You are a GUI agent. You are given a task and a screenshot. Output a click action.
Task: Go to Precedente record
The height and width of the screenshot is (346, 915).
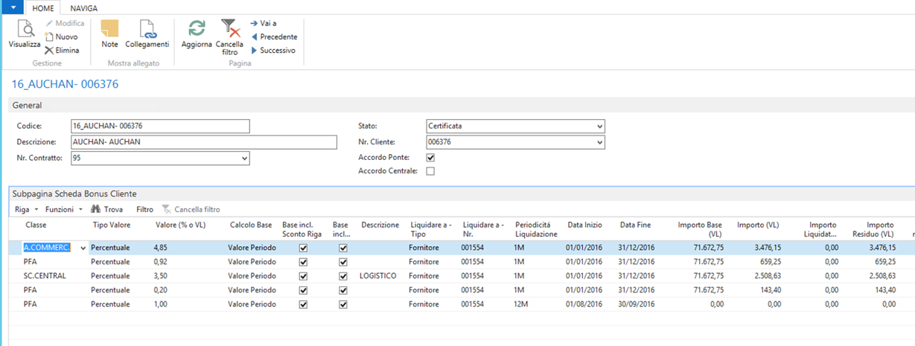coord(274,36)
